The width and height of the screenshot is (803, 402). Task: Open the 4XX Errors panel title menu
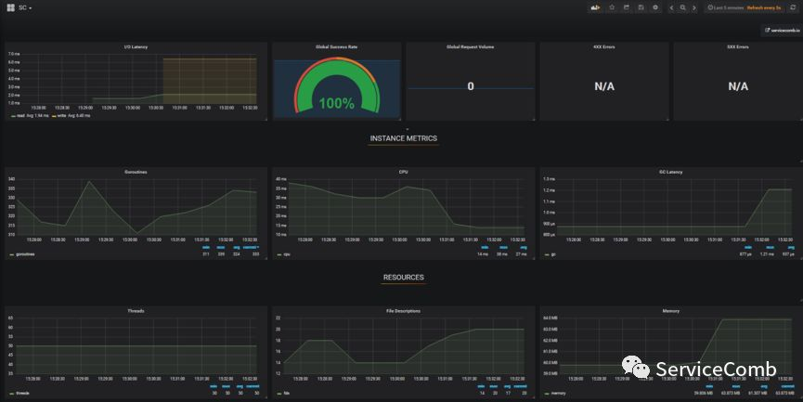pos(604,47)
